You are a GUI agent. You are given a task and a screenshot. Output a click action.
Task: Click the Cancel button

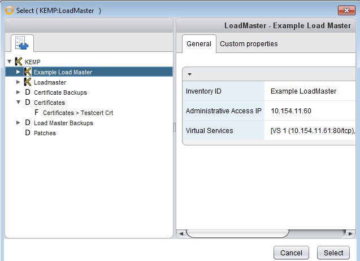tap(291, 253)
